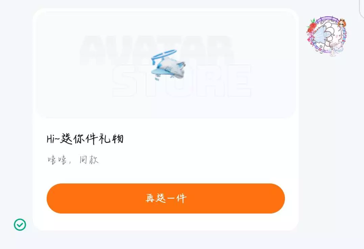Click the panel edge in the top-right corner

(x=361, y=8)
